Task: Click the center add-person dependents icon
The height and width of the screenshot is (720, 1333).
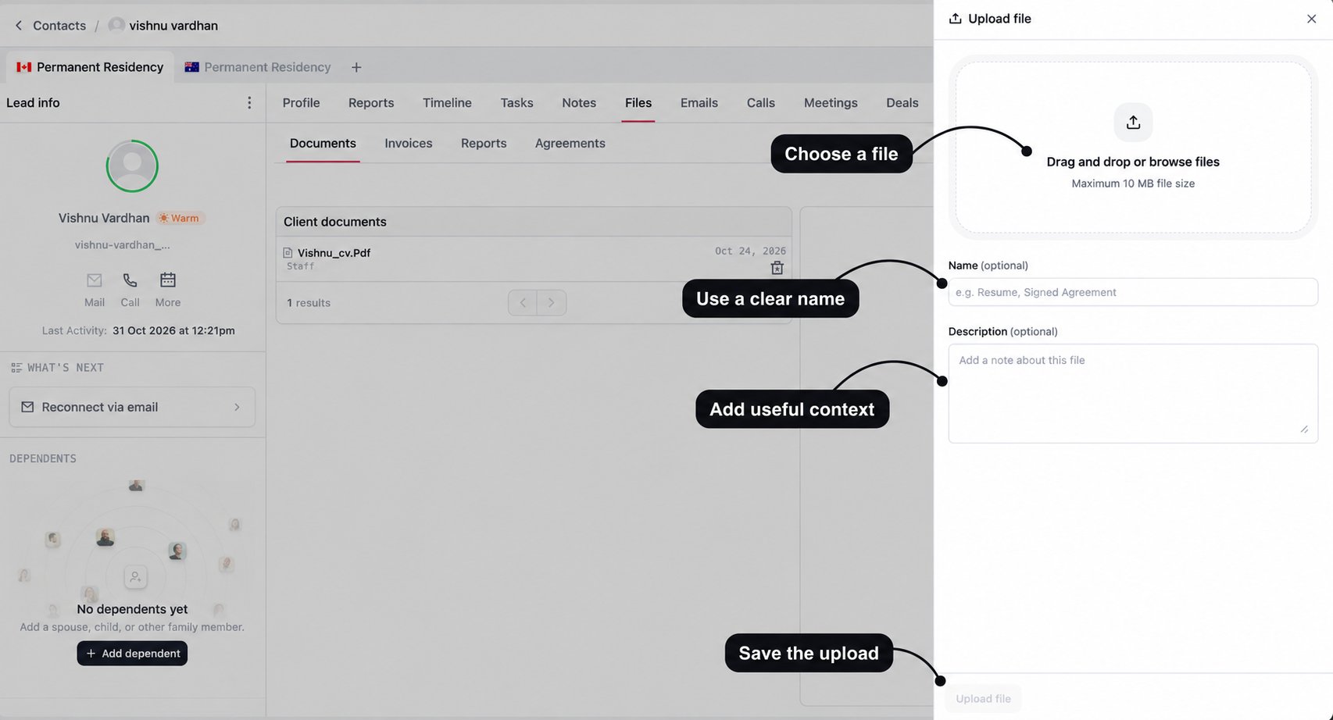Action: [x=135, y=577]
